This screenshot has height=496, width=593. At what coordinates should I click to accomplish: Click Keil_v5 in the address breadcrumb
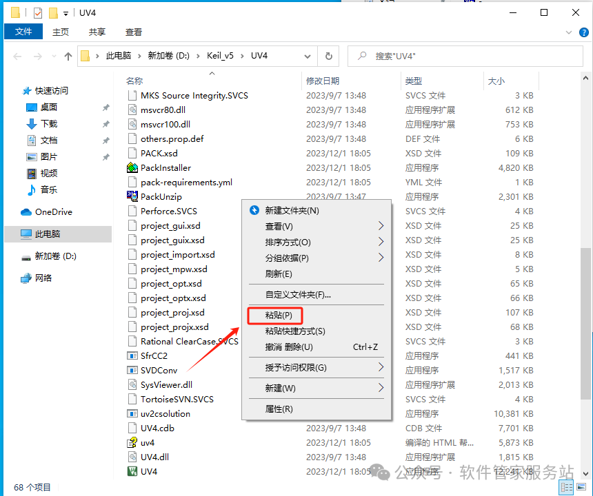click(x=220, y=56)
